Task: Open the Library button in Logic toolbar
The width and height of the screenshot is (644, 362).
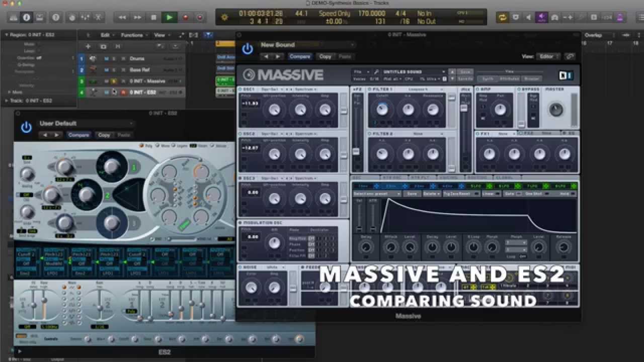Action: tap(14, 17)
